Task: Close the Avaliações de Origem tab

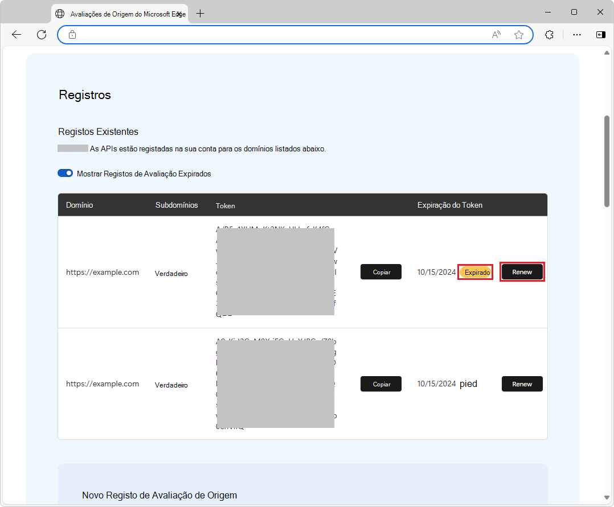Action: (179, 14)
